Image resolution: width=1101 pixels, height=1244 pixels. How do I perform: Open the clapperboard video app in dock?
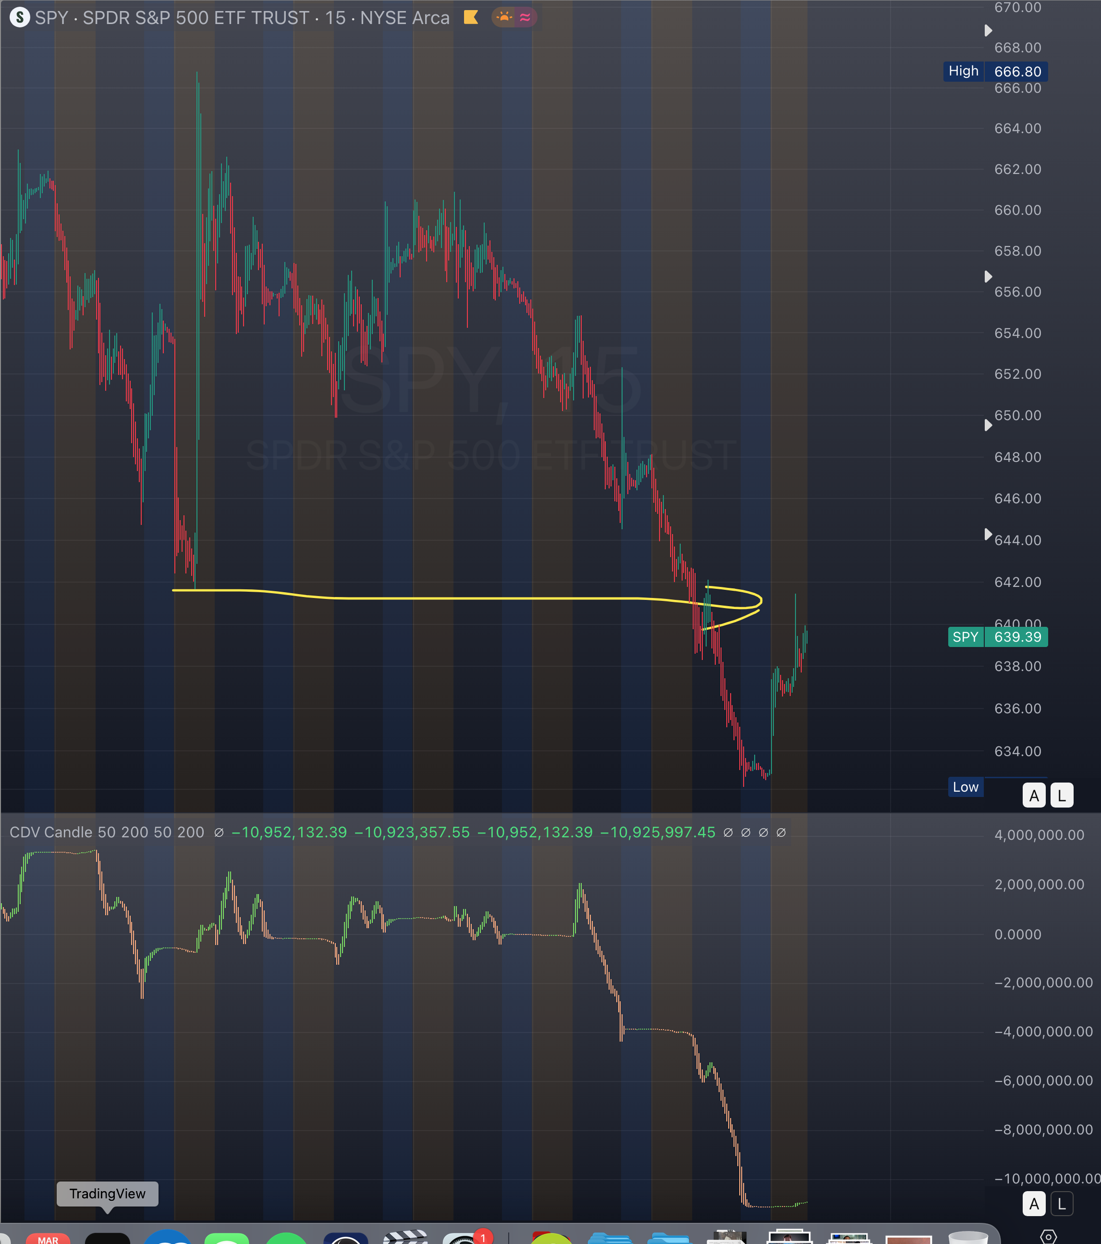point(406,1238)
